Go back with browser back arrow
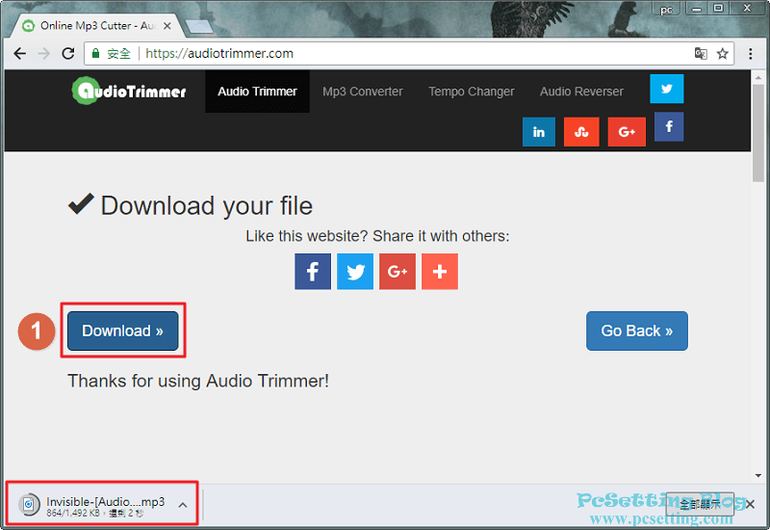 click(x=19, y=53)
